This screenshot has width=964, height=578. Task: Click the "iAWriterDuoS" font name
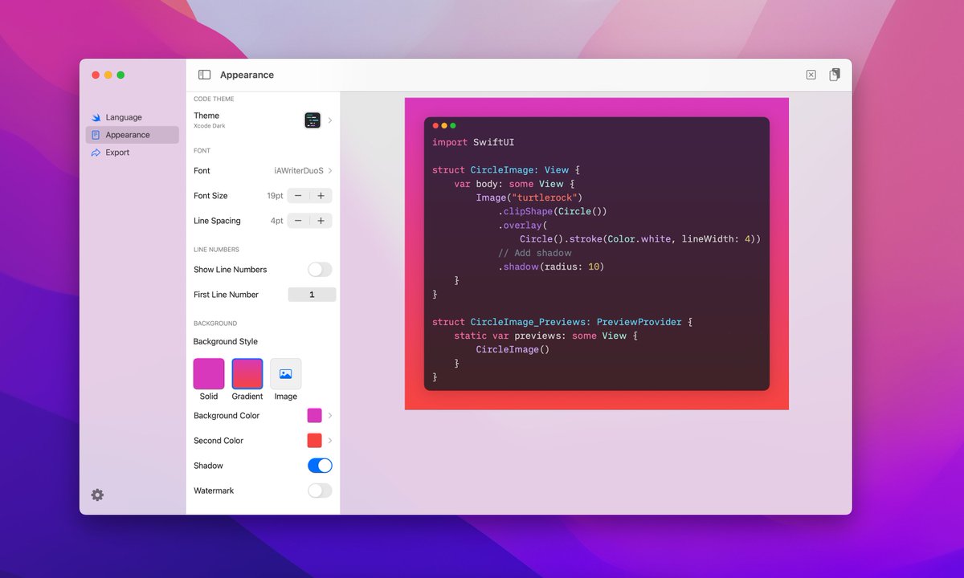299,171
